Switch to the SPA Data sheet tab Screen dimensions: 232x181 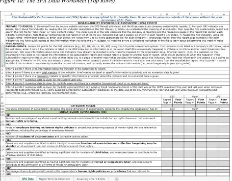[x=28, y=179]
